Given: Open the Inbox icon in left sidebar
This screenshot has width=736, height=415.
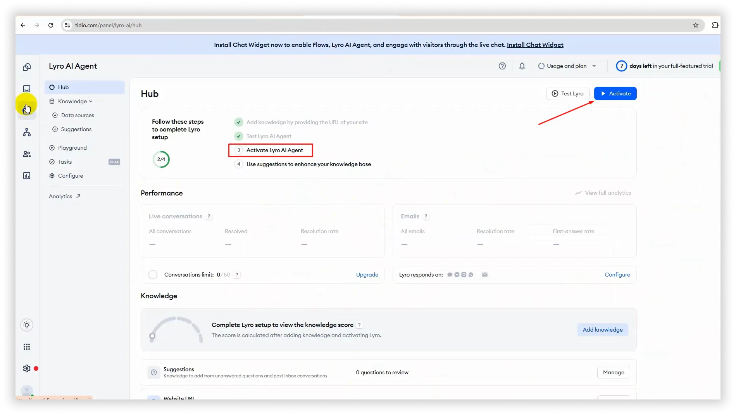Looking at the screenshot, I should pos(27,89).
